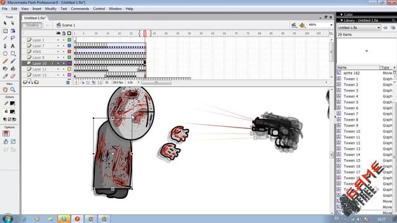Image resolution: width=397 pixels, height=223 pixels.
Task: Click the stroke color swatch
Action: (x=12, y=103)
